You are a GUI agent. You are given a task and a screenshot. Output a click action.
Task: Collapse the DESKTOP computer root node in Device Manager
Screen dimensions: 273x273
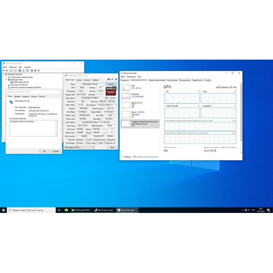(x=3, y=75)
